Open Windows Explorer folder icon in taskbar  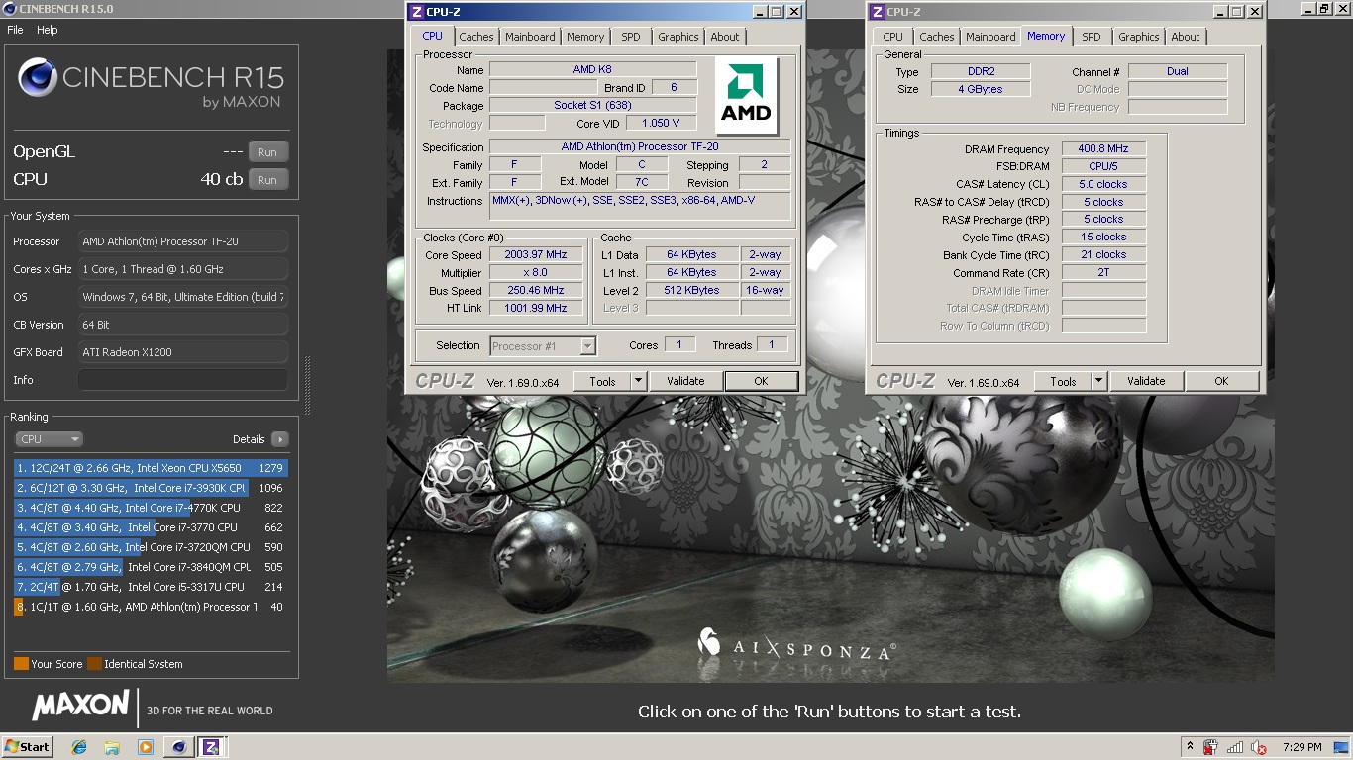112,747
